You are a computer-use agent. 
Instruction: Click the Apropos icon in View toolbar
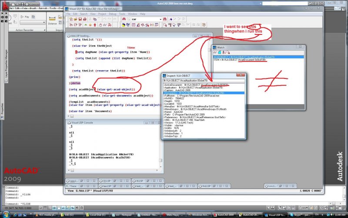click(x=152, y=25)
